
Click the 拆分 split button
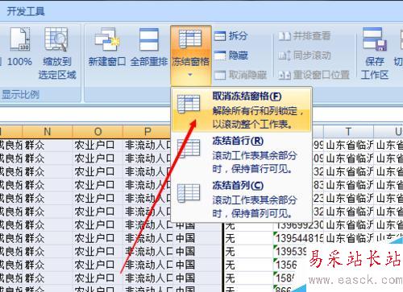click(x=231, y=36)
